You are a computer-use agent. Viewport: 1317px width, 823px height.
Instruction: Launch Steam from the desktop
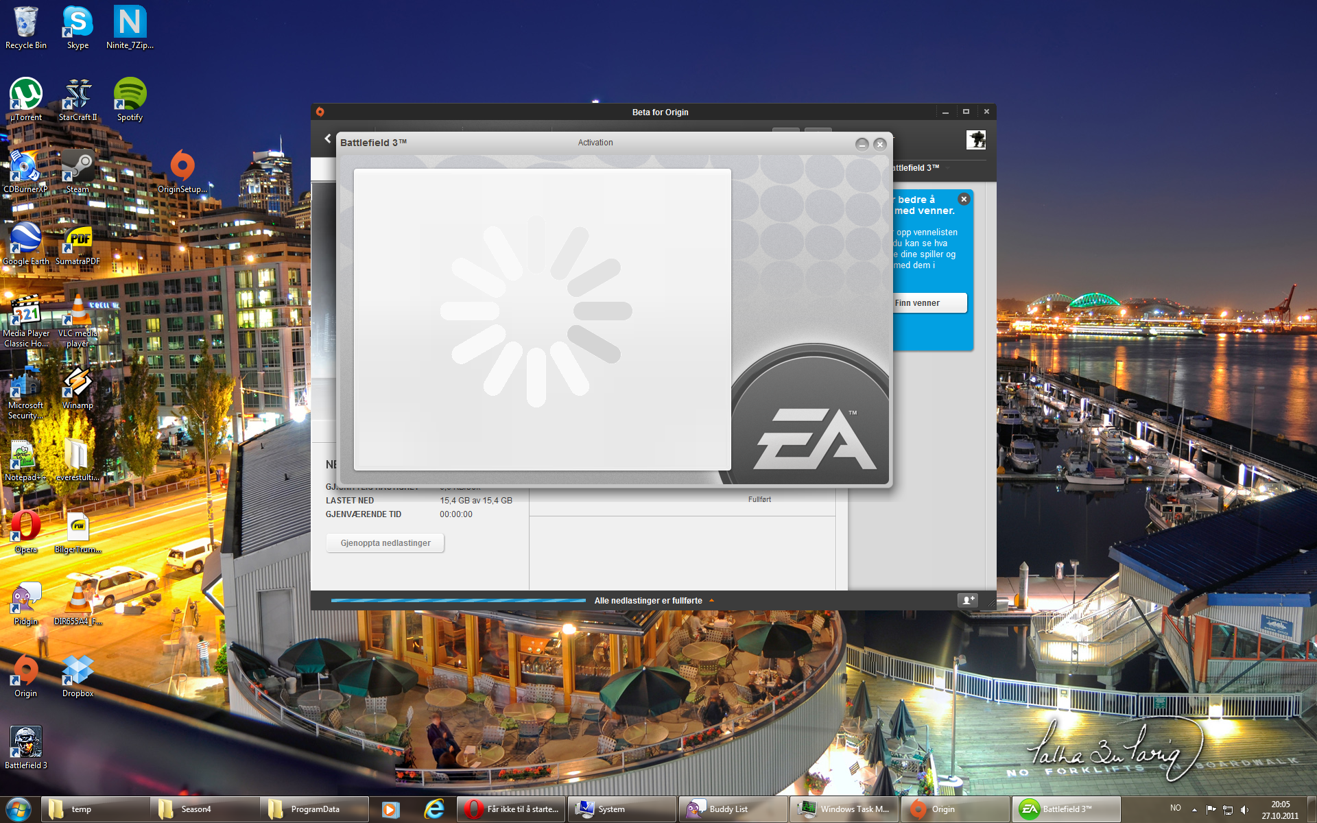[x=78, y=171]
